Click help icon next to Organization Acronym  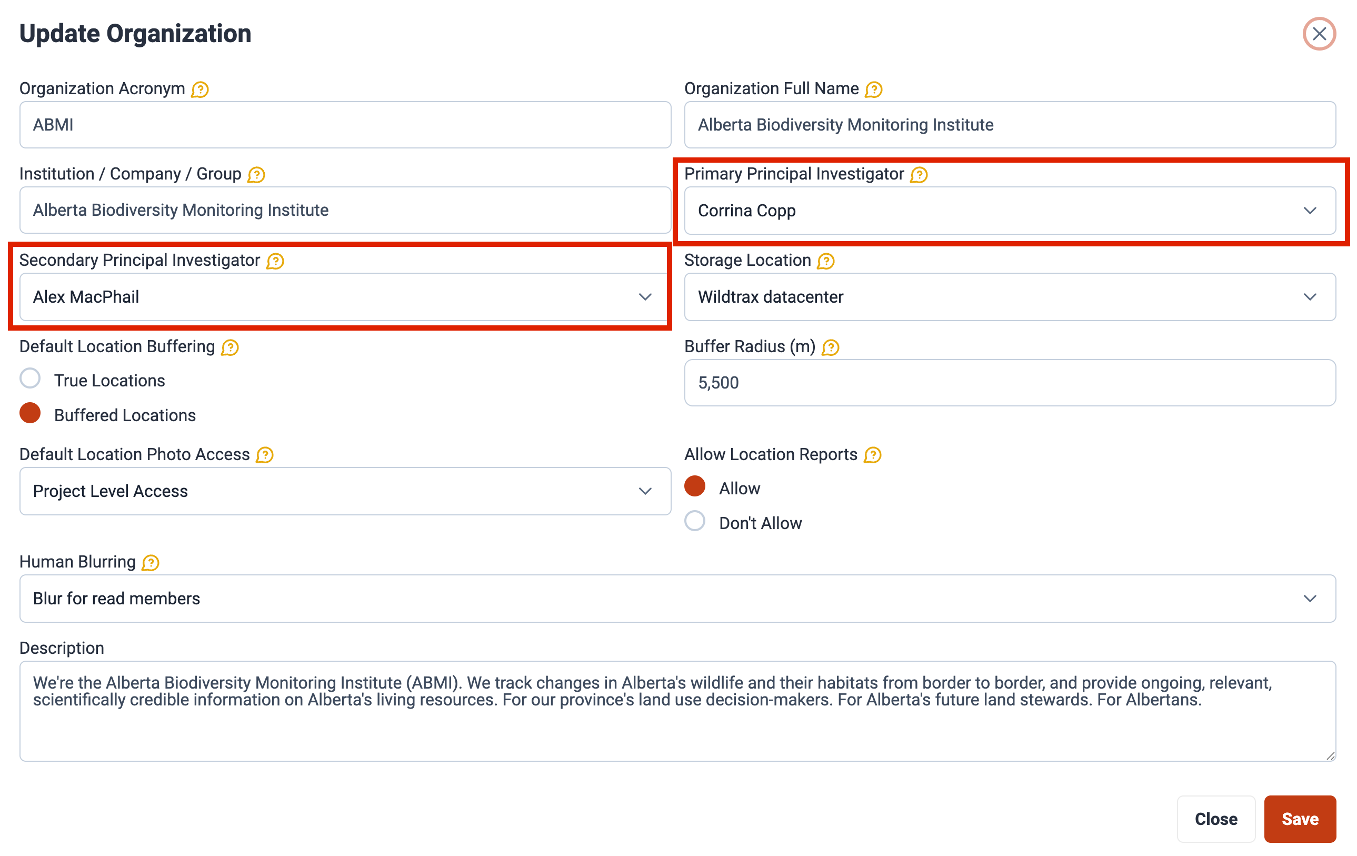pyautogui.click(x=199, y=89)
